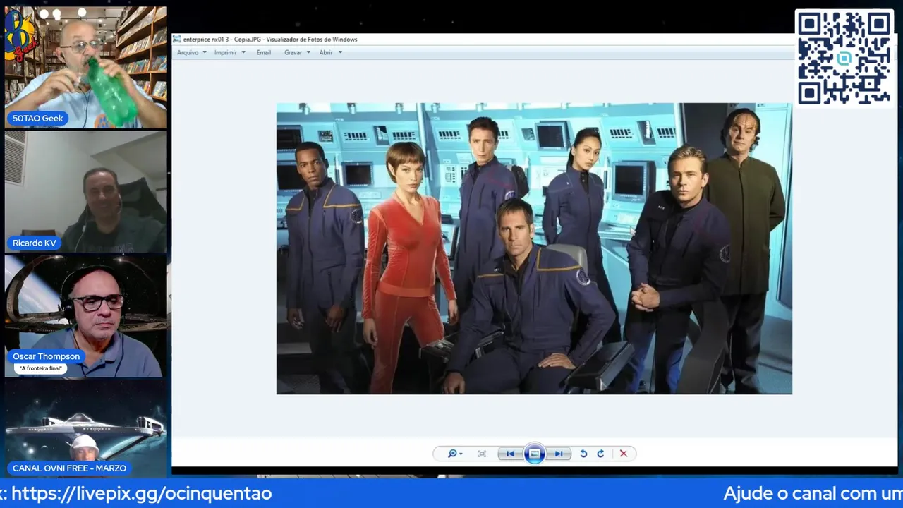The width and height of the screenshot is (903, 508).
Task: Click the livepix.gg/ocinquentao link text
Action: 142,493
